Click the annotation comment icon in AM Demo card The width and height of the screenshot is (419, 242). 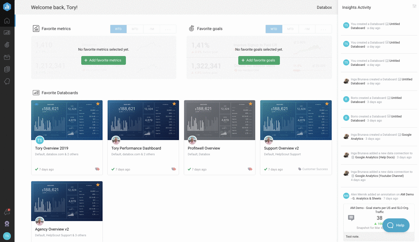(x=351, y=218)
